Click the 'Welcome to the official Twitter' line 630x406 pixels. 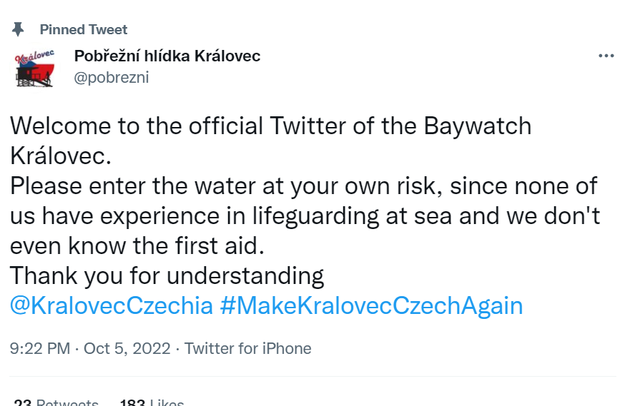pos(215,126)
